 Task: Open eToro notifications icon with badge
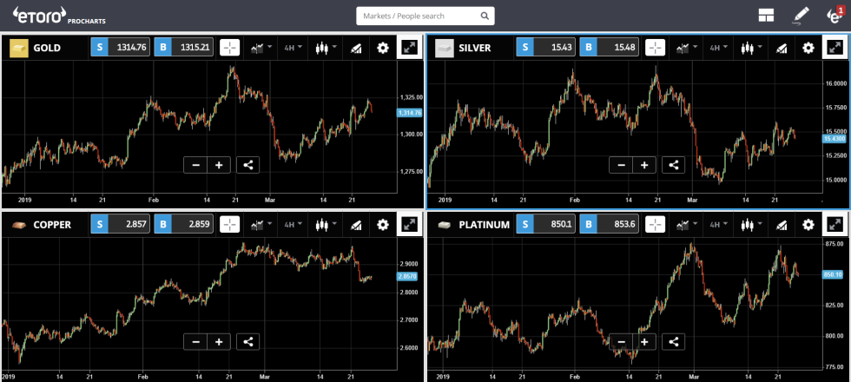(835, 15)
